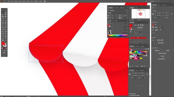174x97 pixels.
Task: Open the Edit menu
Action: coord(12,1)
